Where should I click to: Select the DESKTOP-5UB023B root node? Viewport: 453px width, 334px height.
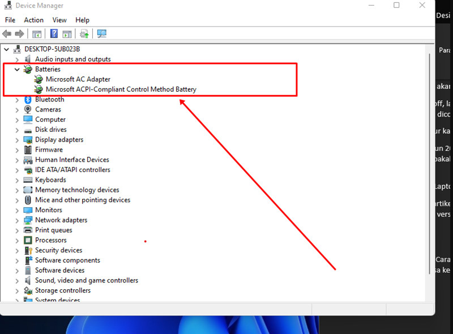[52, 49]
